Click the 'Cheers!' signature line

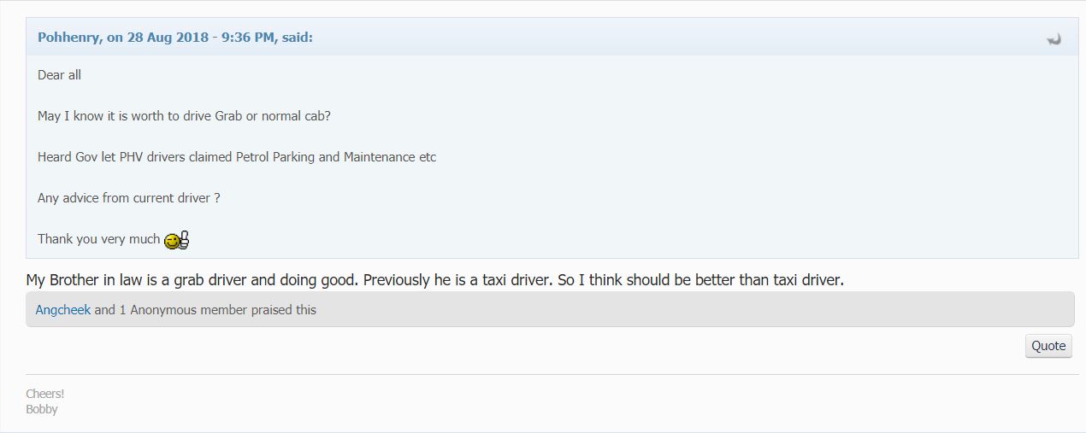(x=45, y=394)
